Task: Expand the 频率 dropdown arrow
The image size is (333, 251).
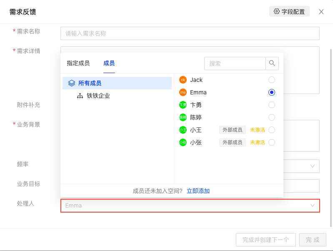Action: point(313,166)
